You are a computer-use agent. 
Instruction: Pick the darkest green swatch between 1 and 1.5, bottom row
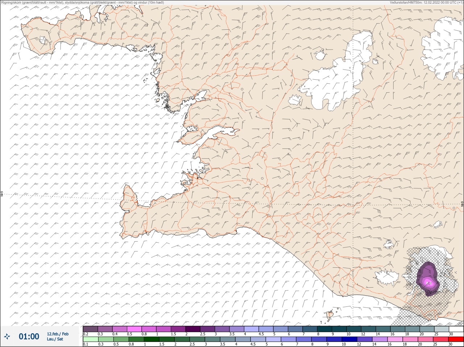point(151,339)
